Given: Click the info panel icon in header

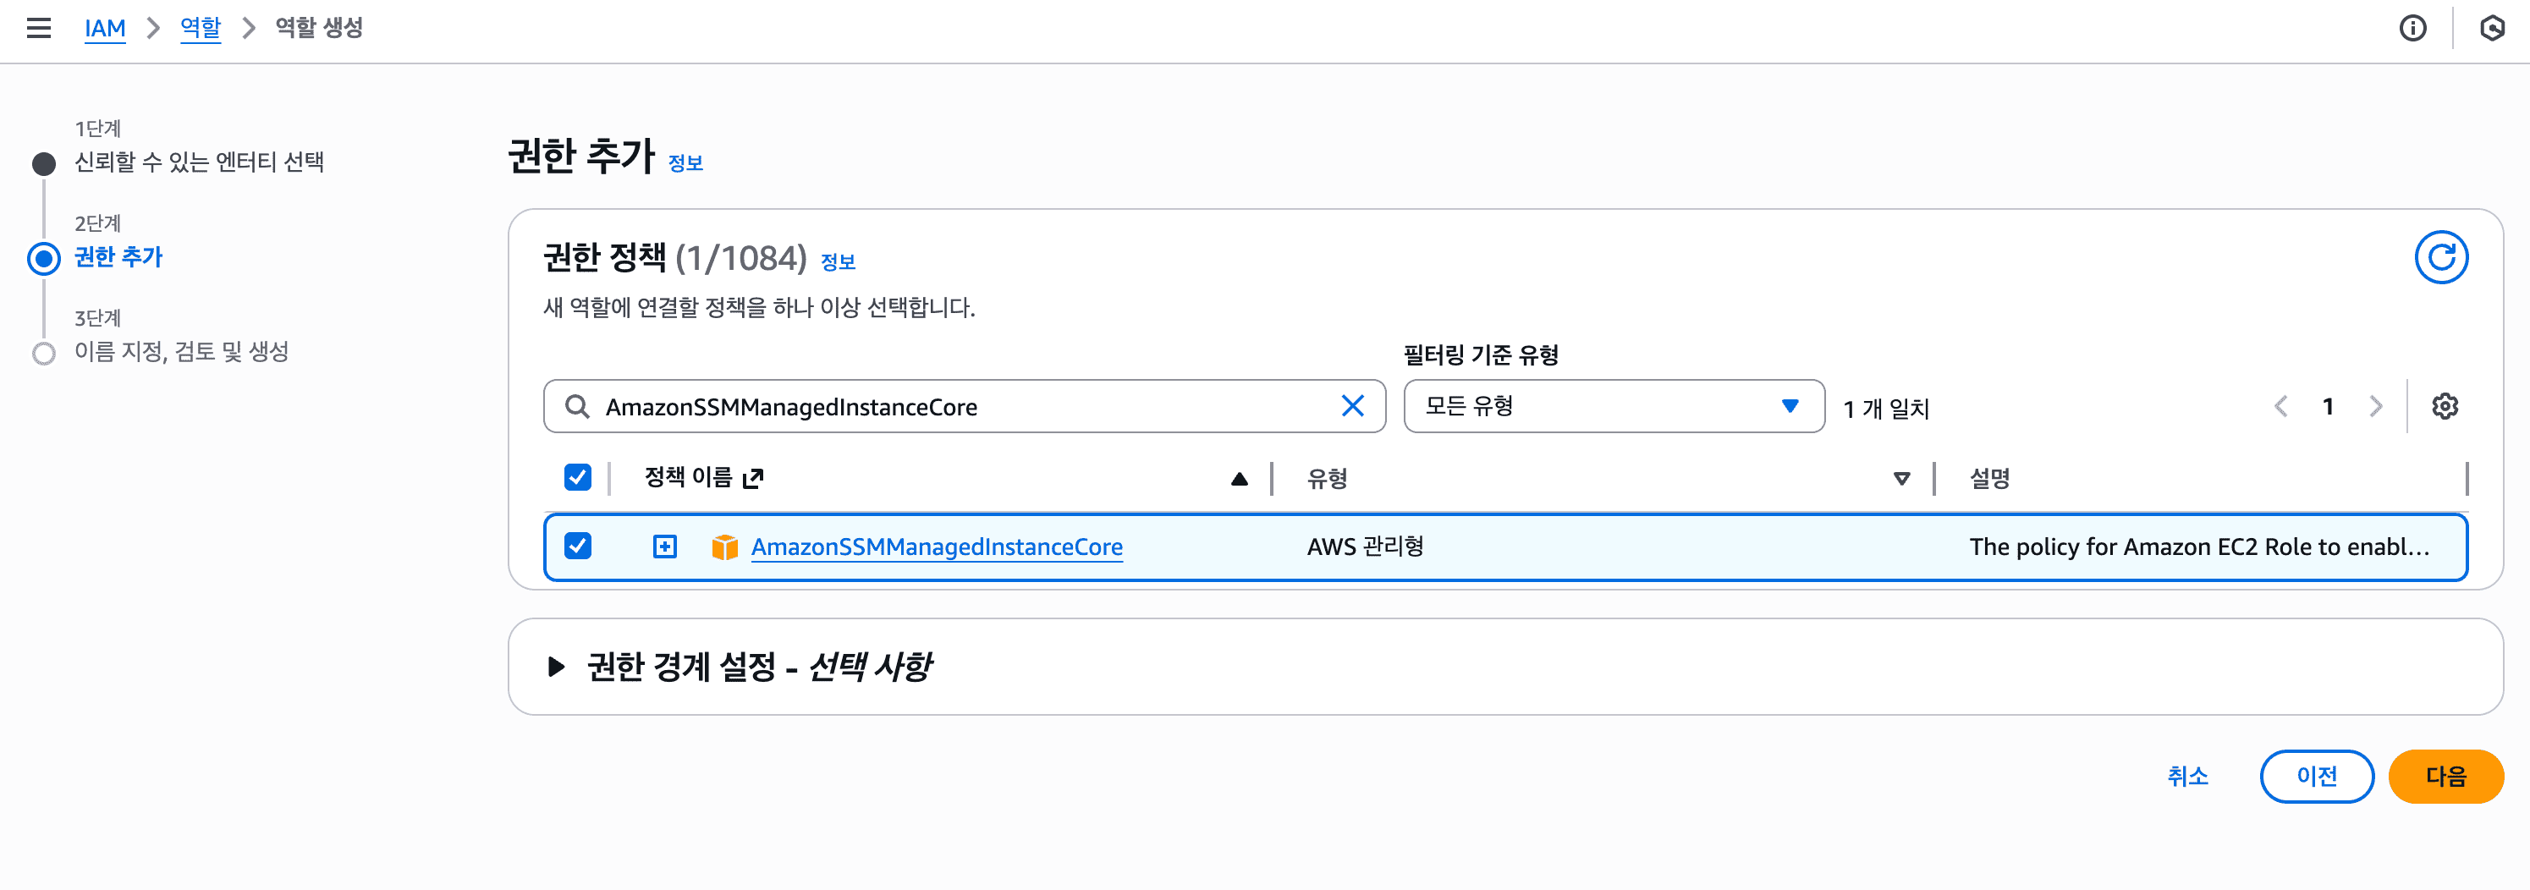Looking at the screenshot, I should [x=2412, y=28].
